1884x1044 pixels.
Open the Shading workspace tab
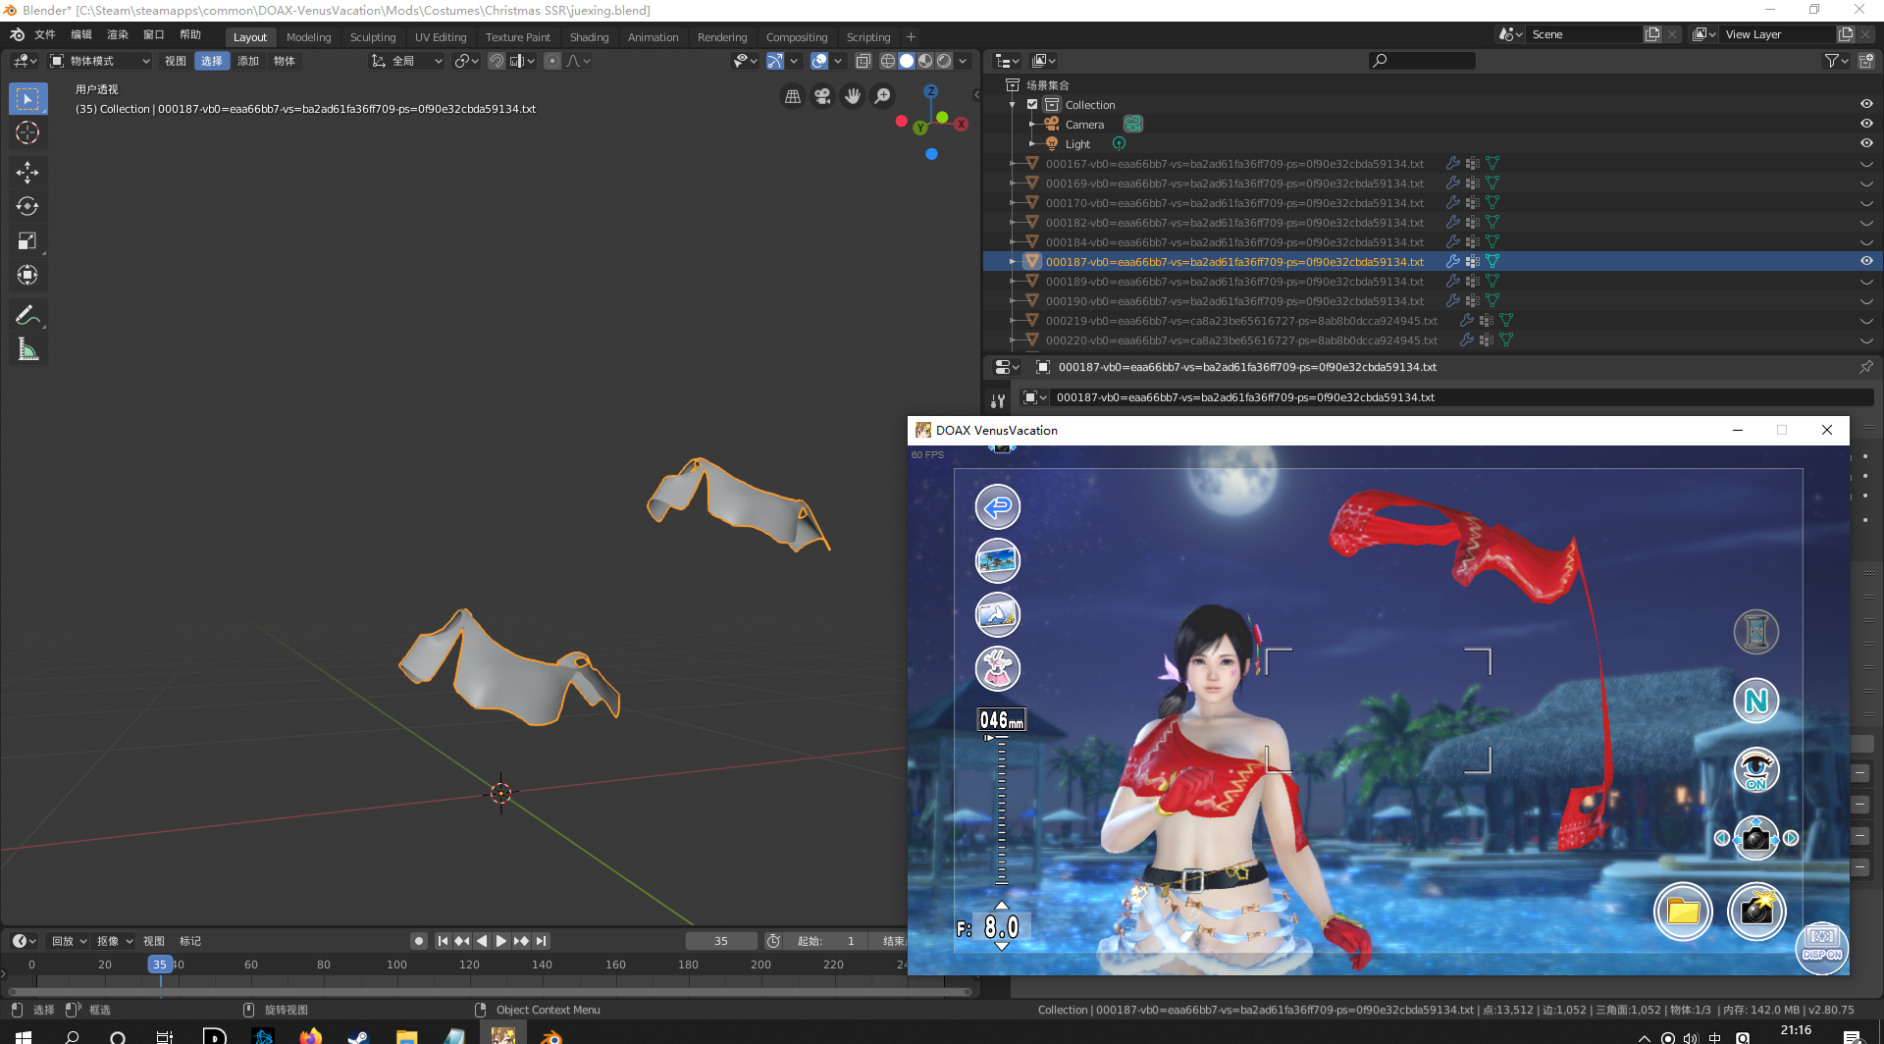click(x=589, y=37)
